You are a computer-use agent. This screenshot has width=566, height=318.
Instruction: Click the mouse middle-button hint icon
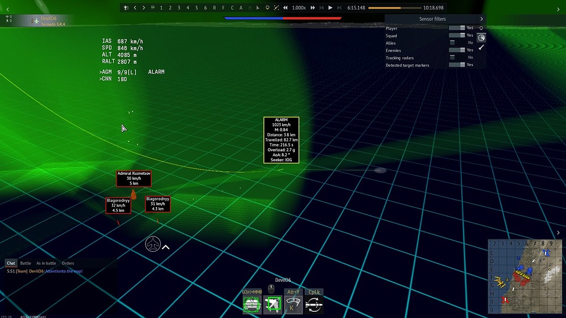[x=271, y=289]
